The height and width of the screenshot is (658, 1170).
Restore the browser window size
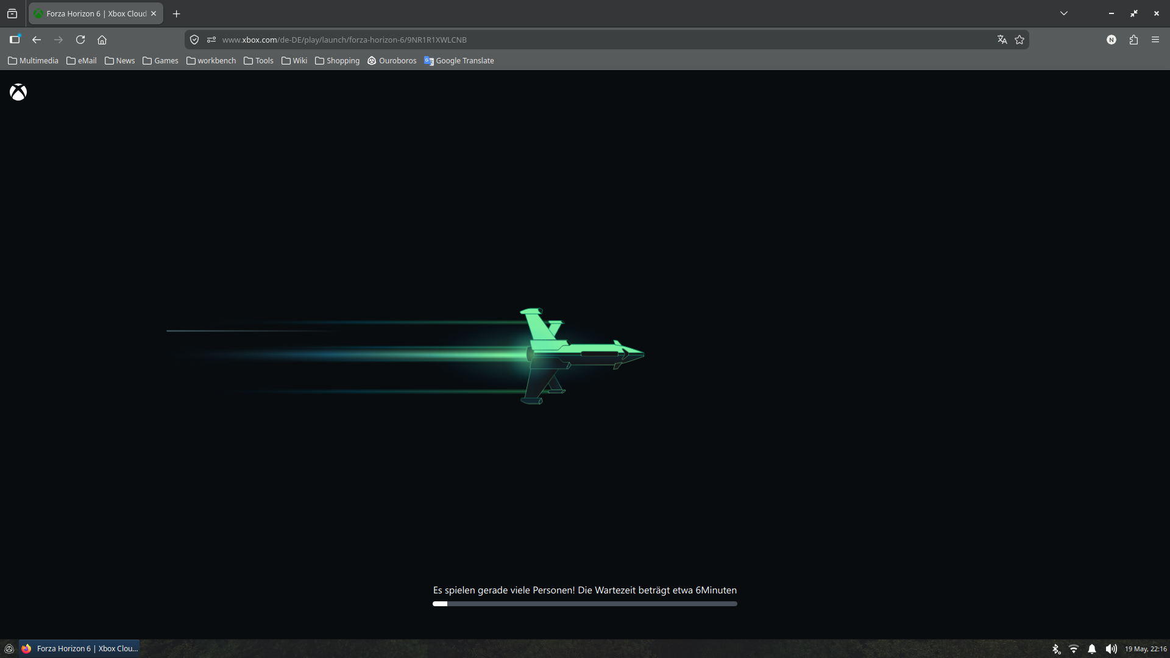click(1134, 13)
